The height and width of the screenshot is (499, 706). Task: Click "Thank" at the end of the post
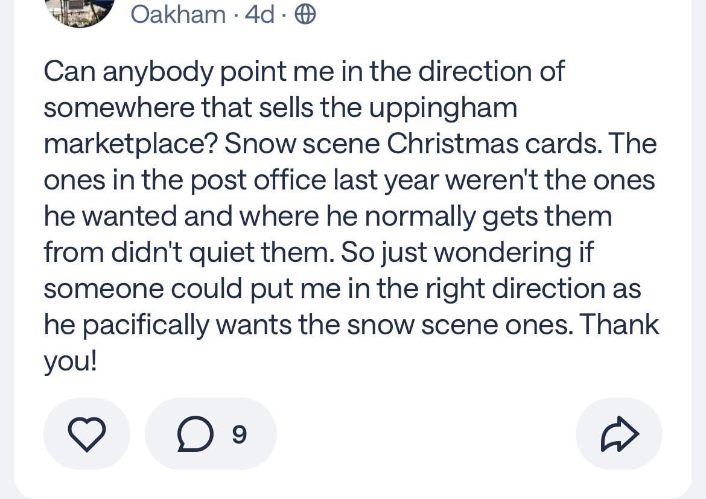(620, 325)
